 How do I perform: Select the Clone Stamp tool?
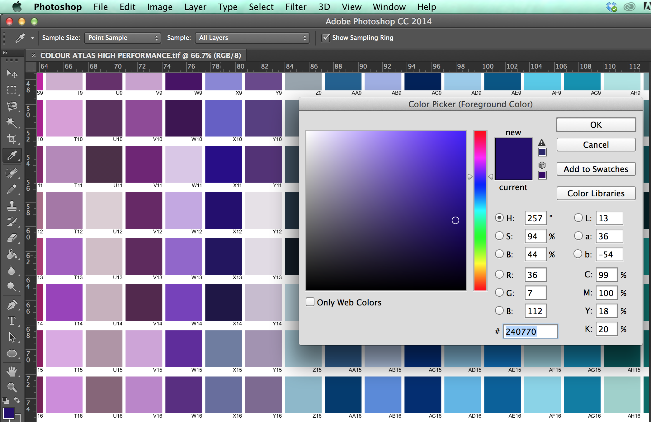point(12,206)
